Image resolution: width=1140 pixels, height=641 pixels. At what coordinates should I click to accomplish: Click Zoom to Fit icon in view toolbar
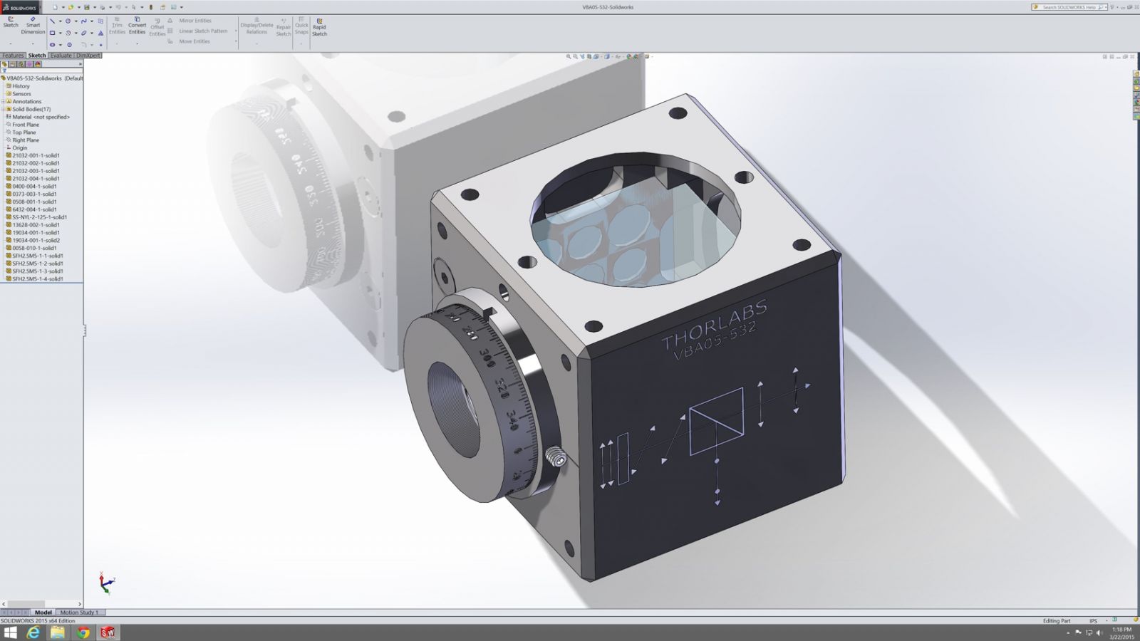pos(569,56)
